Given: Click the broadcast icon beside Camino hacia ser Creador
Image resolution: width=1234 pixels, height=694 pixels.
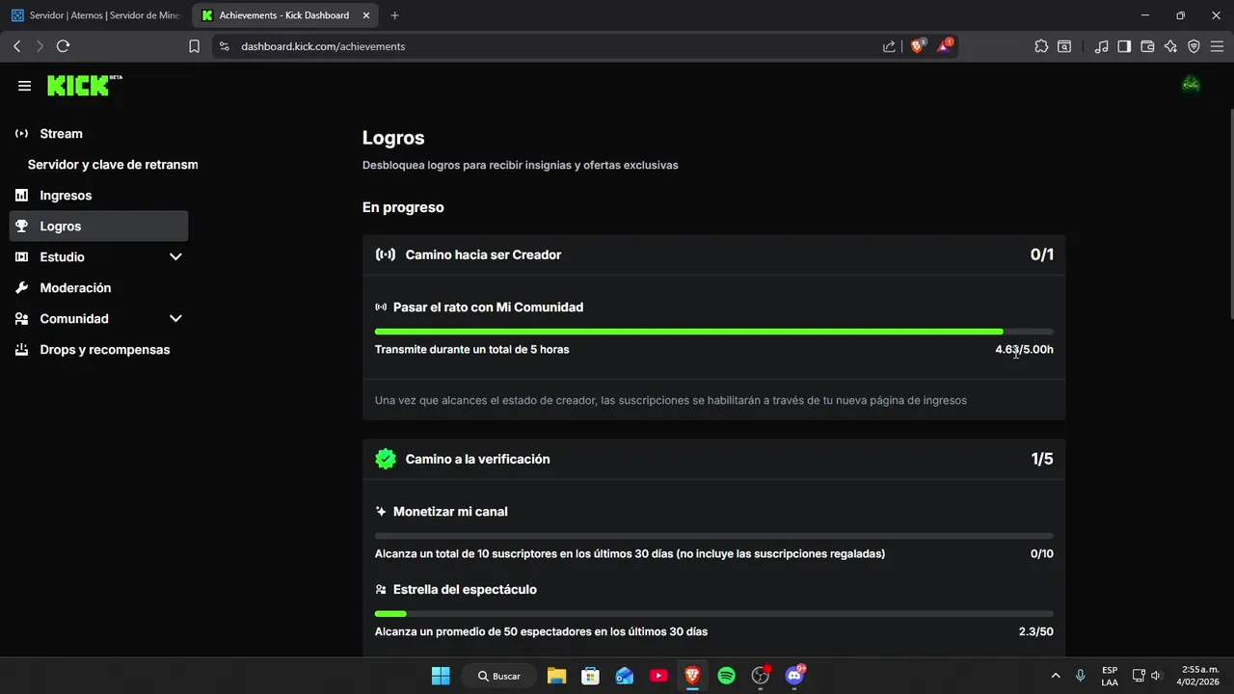Looking at the screenshot, I should (386, 254).
